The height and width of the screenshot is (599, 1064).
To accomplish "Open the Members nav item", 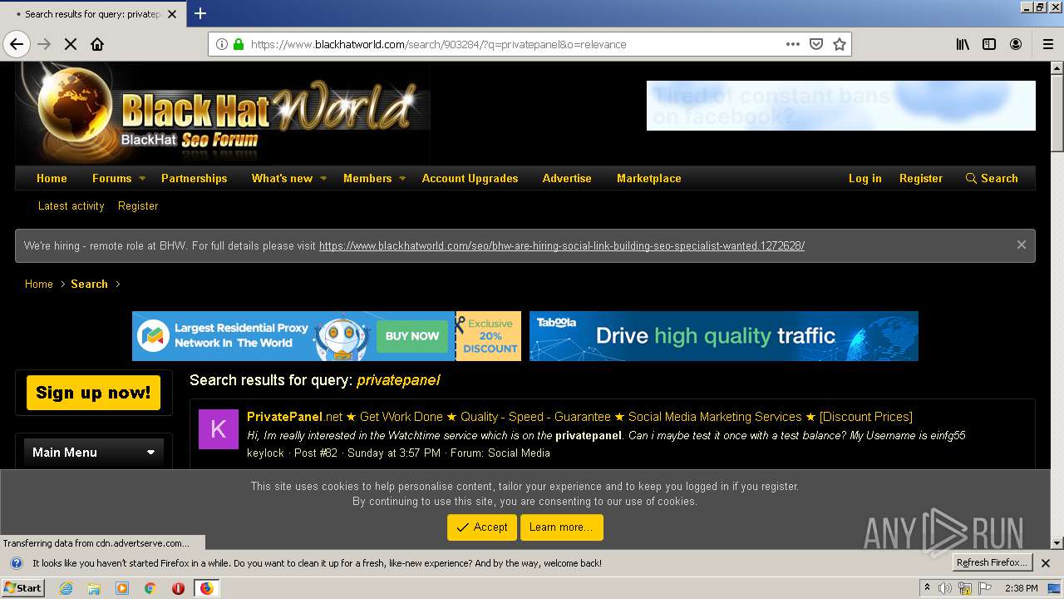I will [x=367, y=178].
